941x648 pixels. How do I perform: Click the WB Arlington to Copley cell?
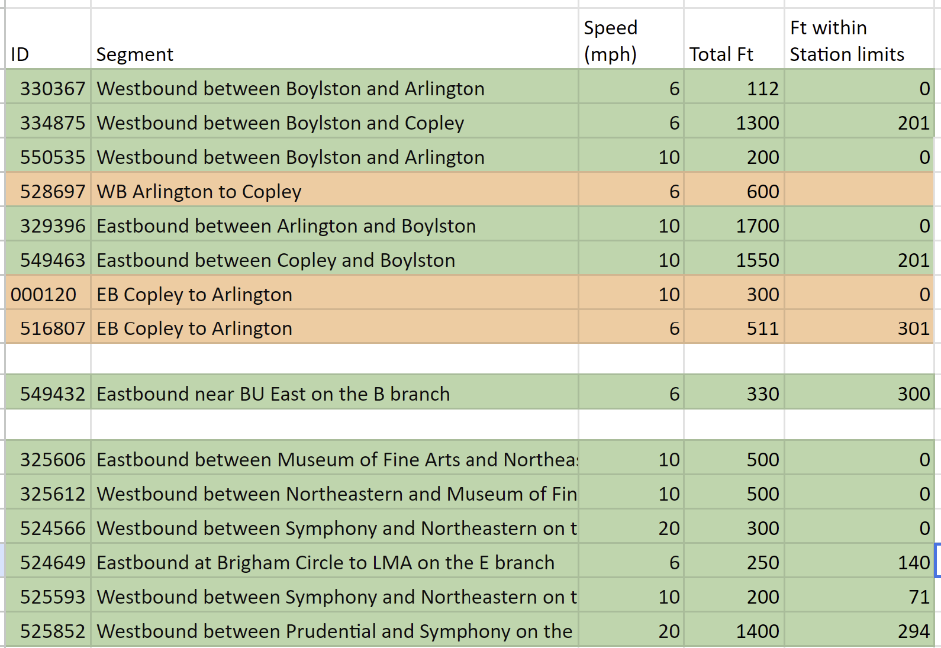[x=334, y=191]
